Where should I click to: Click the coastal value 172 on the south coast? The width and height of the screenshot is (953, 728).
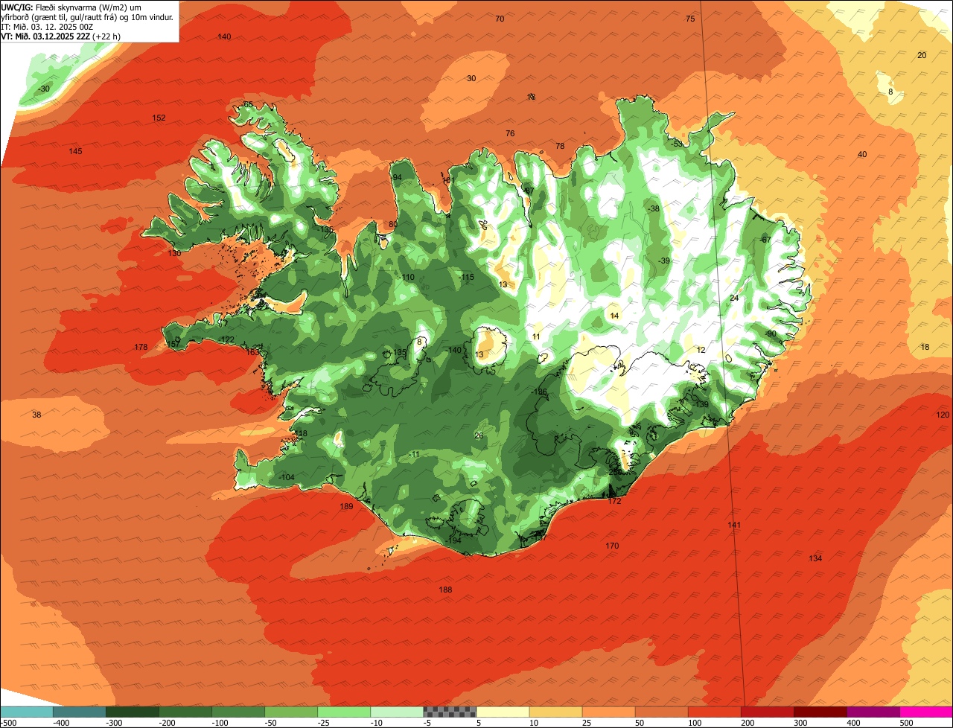coord(614,501)
